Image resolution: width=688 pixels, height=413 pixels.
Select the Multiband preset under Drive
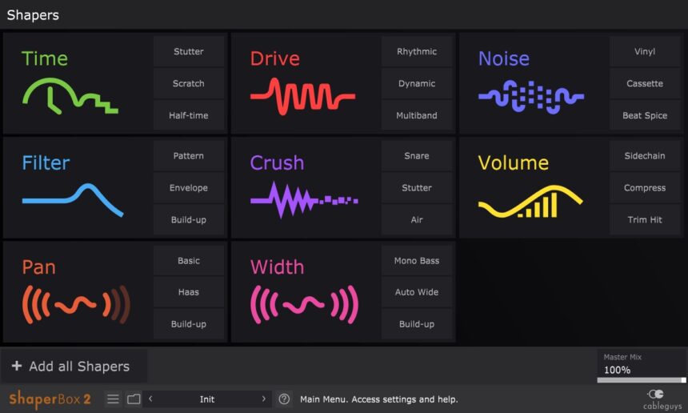(x=417, y=115)
